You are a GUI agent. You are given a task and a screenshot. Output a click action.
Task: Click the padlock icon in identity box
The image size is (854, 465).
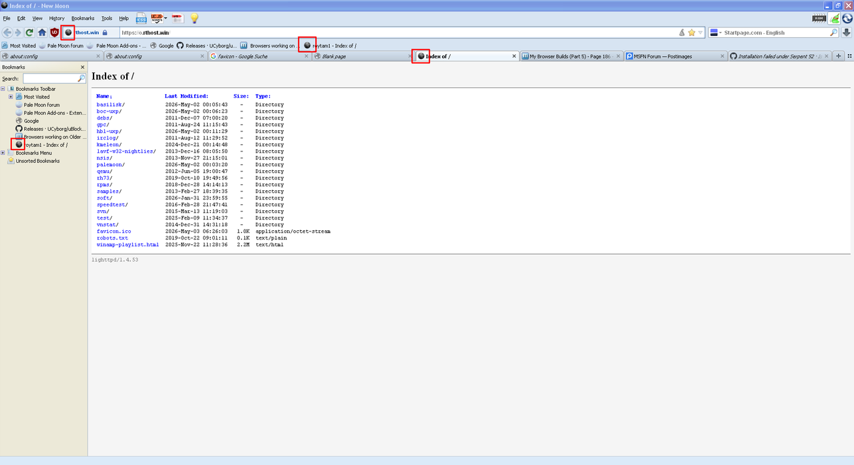[x=105, y=32]
